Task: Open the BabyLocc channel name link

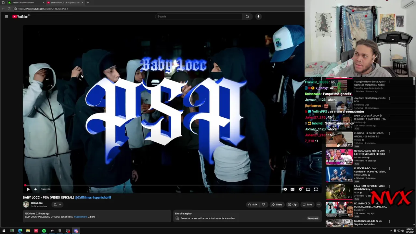Action: point(37,203)
